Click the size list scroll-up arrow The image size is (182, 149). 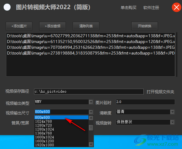91,118
